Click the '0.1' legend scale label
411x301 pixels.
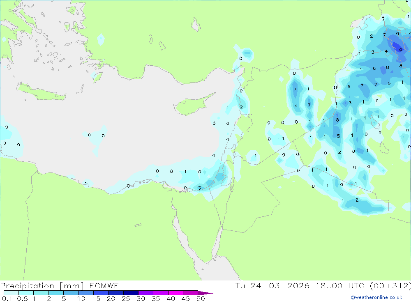[7, 299]
